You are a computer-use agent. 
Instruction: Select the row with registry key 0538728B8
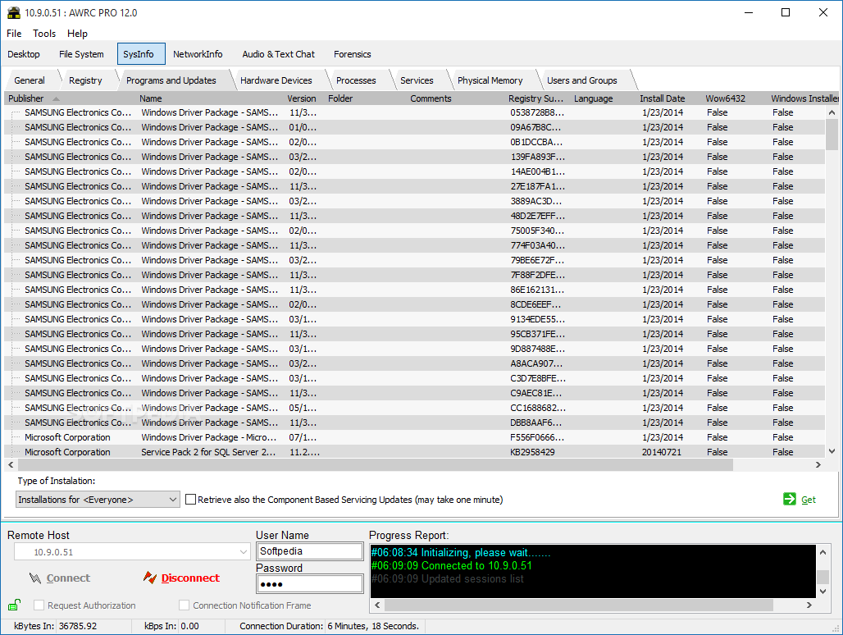(414, 112)
